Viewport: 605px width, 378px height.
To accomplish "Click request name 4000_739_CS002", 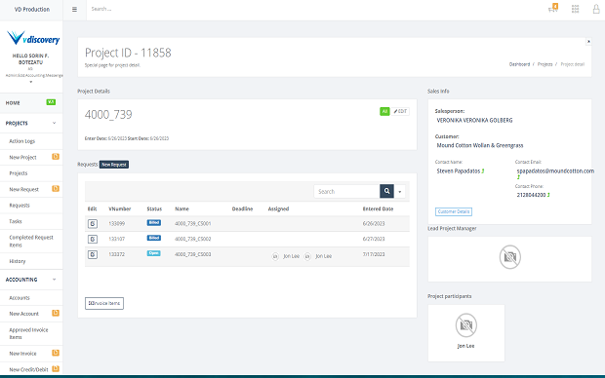I will (x=192, y=239).
